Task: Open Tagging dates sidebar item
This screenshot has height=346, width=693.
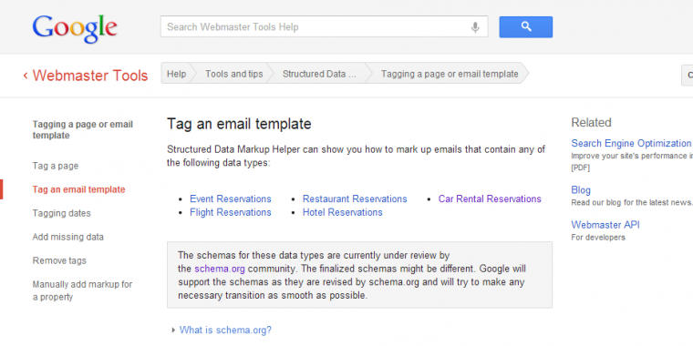Action: (61, 213)
